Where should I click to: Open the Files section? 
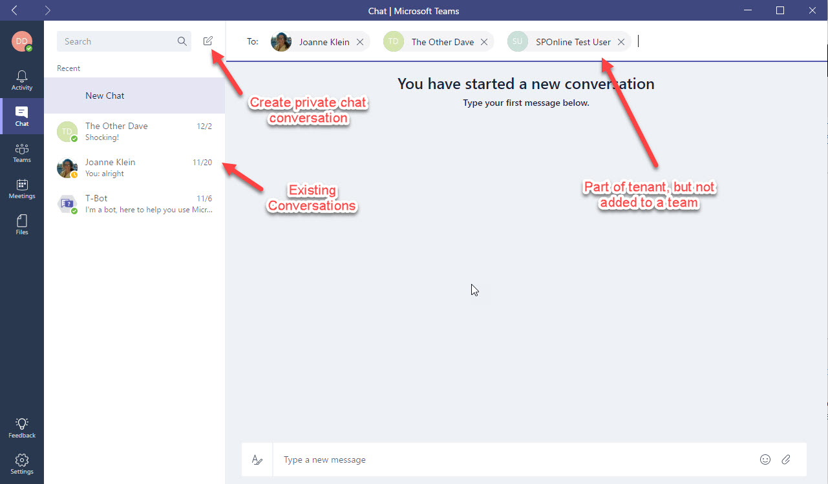point(22,225)
